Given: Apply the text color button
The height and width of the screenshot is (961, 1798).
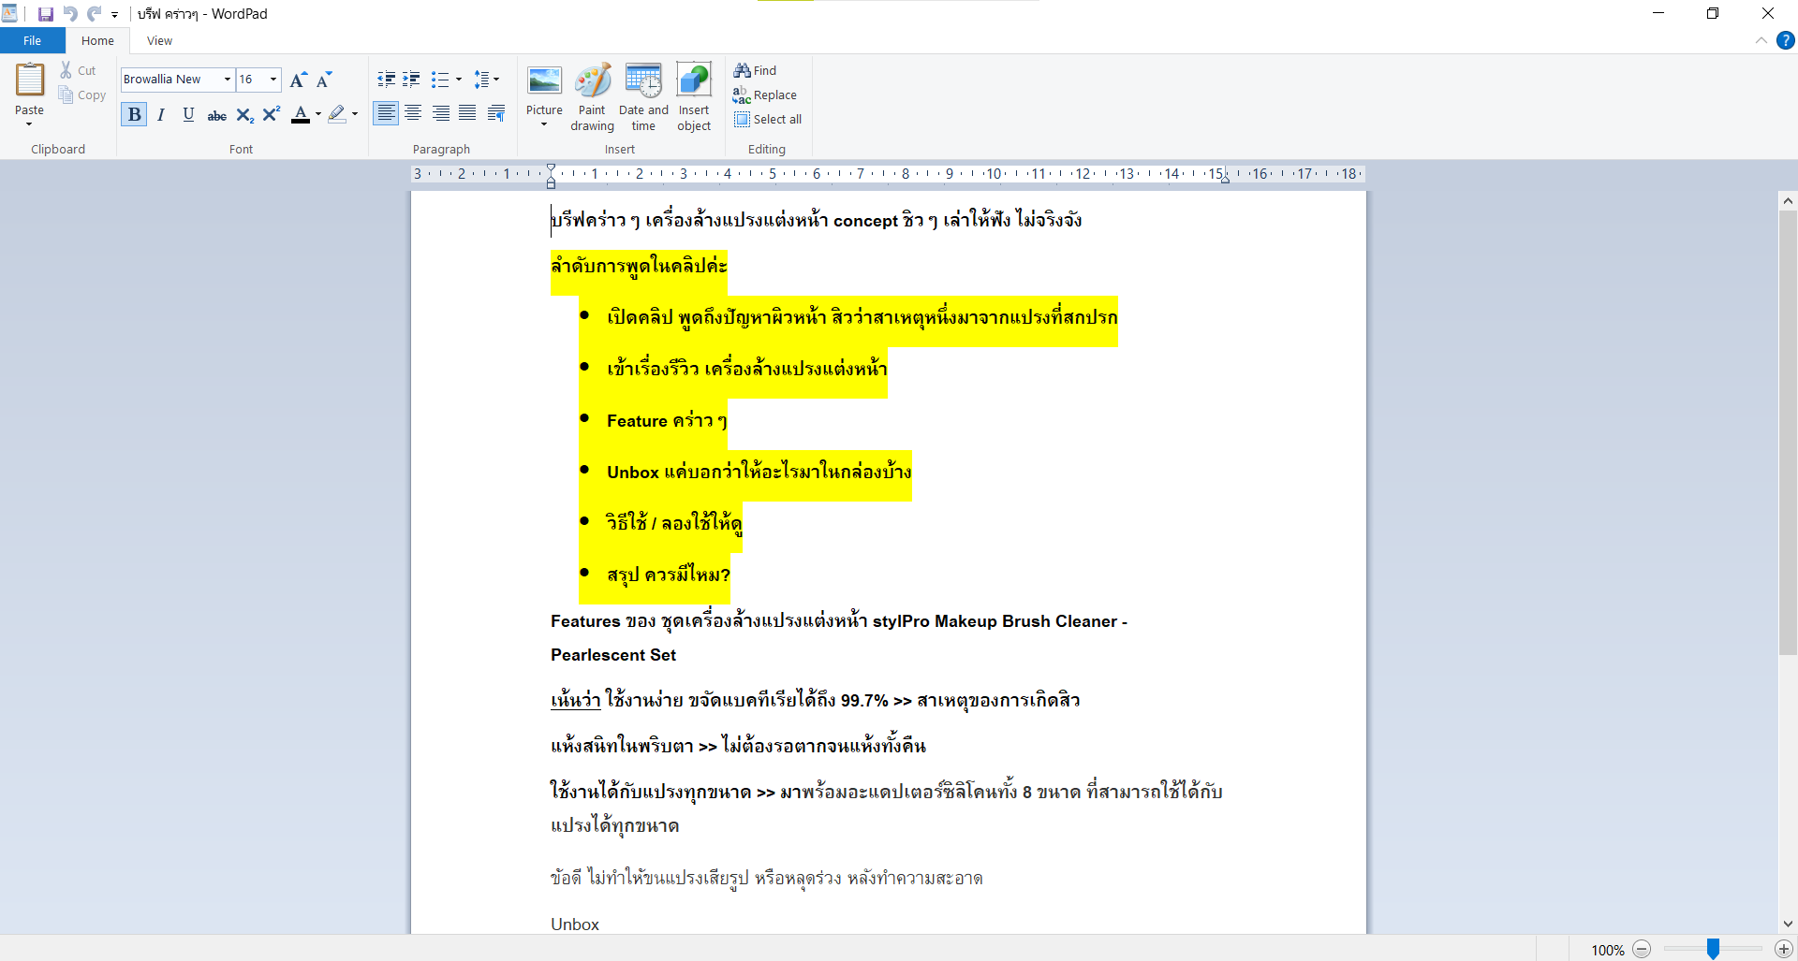Looking at the screenshot, I should pos(301,114).
